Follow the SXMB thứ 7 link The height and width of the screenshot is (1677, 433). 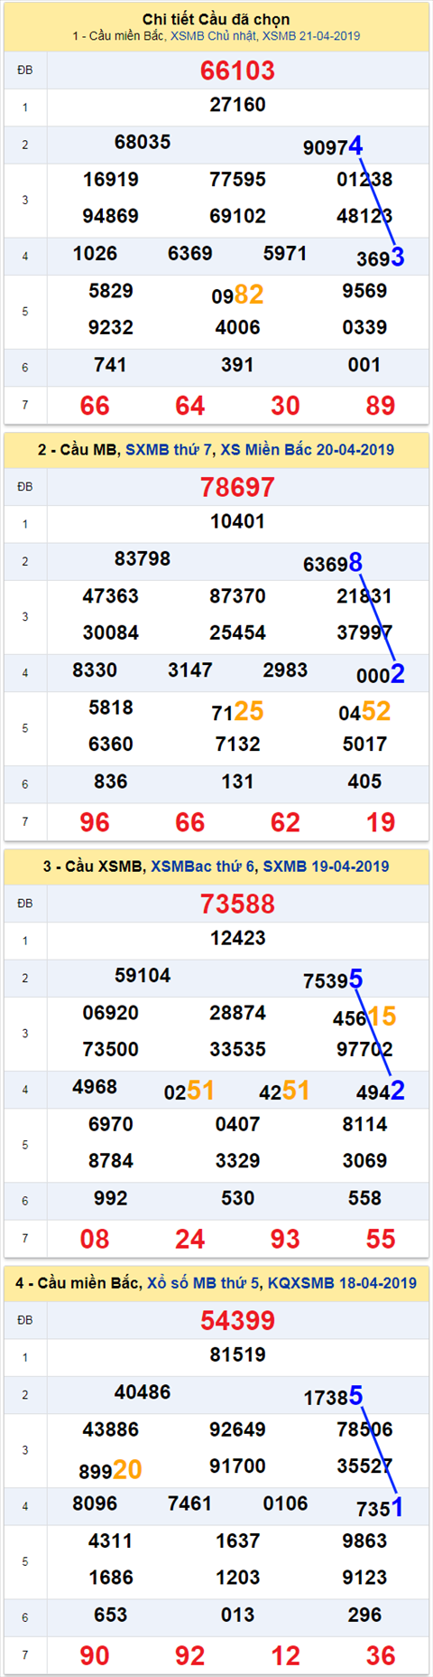pyautogui.click(x=169, y=449)
